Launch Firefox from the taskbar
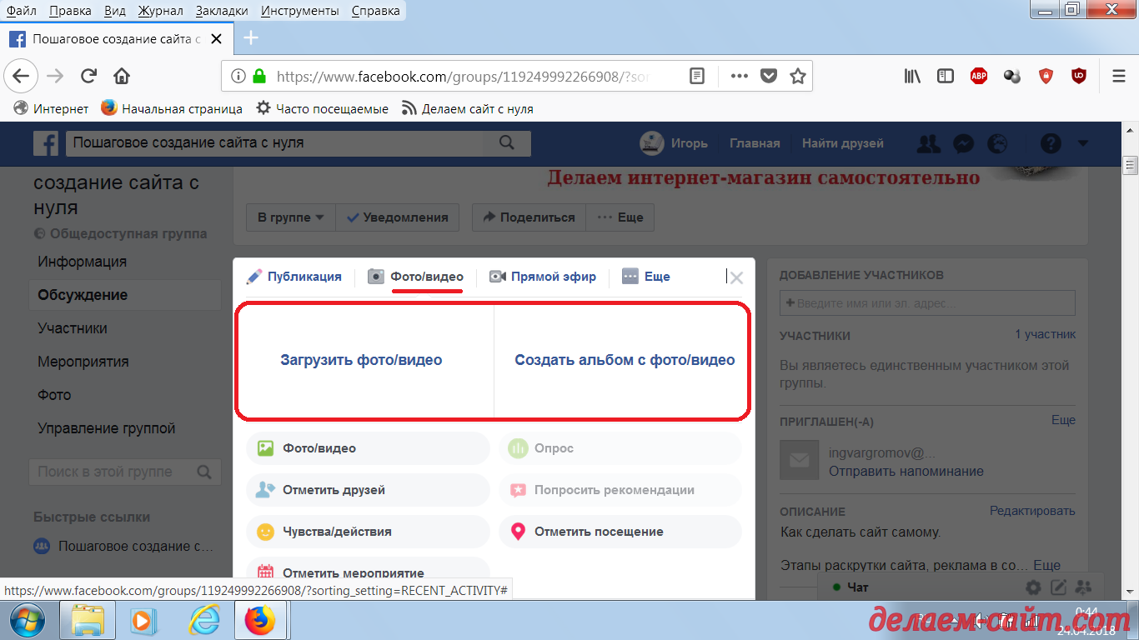Image resolution: width=1139 pixels, height=640 pixels. (x=261, y=620)
